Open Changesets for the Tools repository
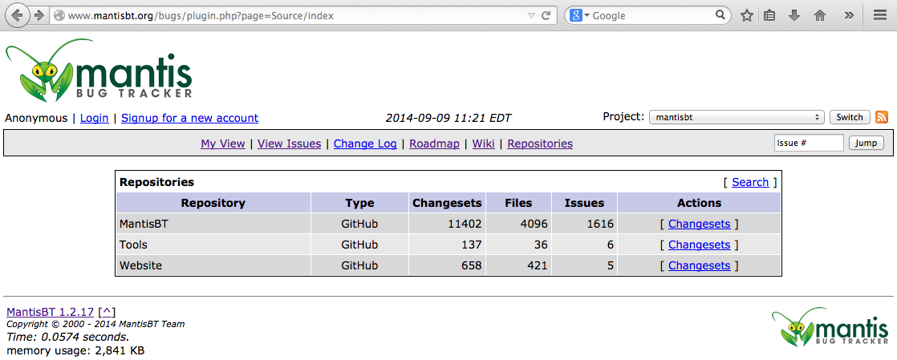This screenshot has height=360, width=897. pos(699,245)
